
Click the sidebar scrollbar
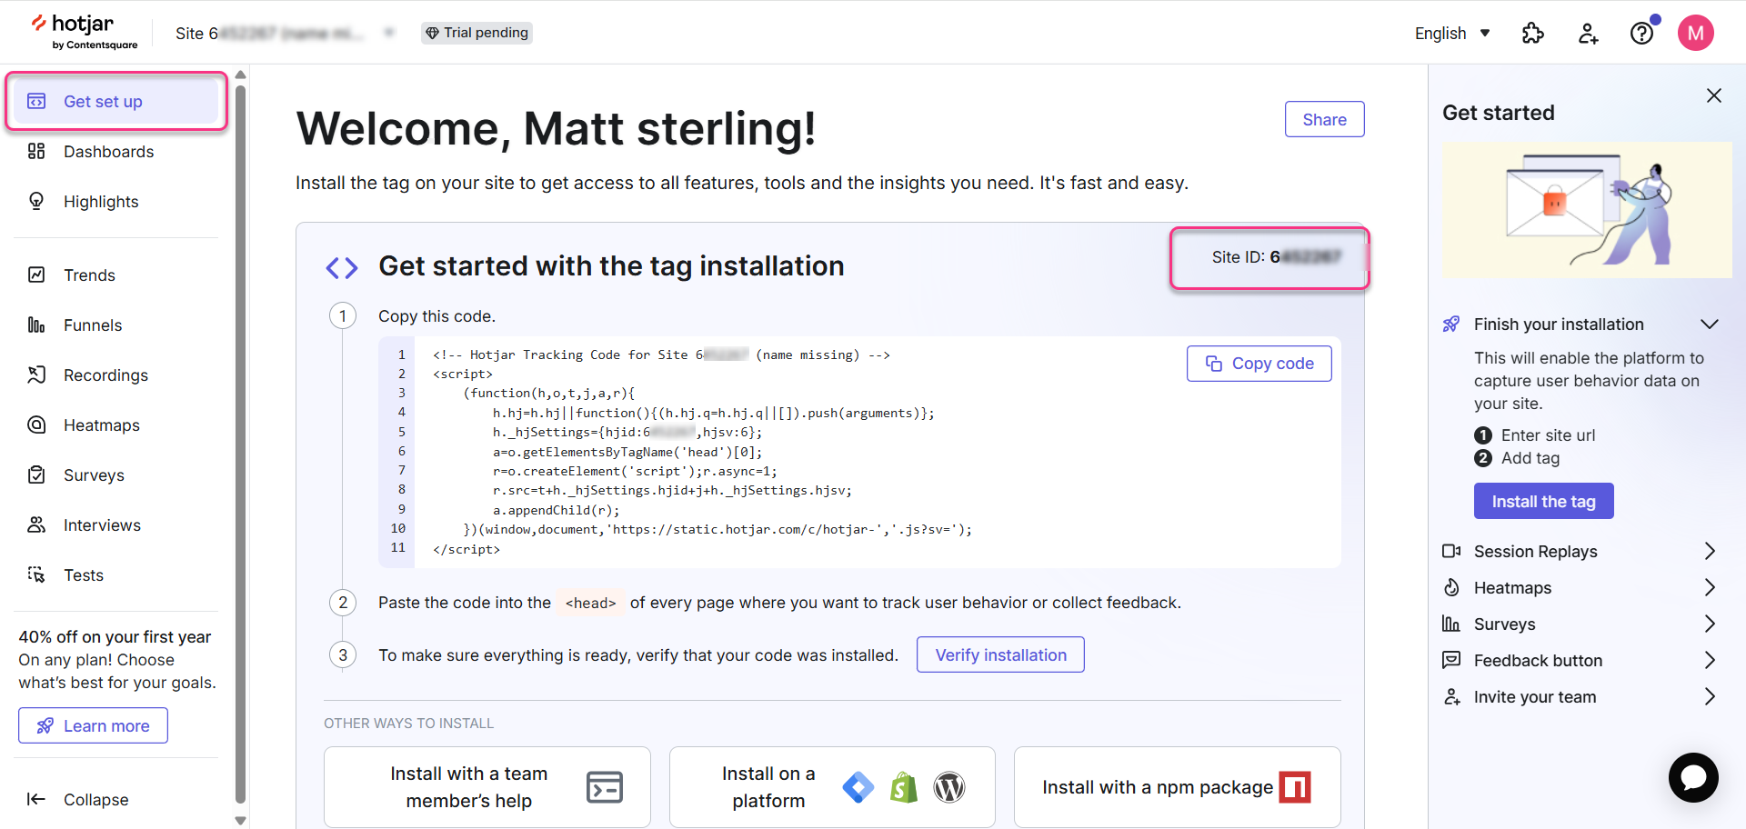240,445
